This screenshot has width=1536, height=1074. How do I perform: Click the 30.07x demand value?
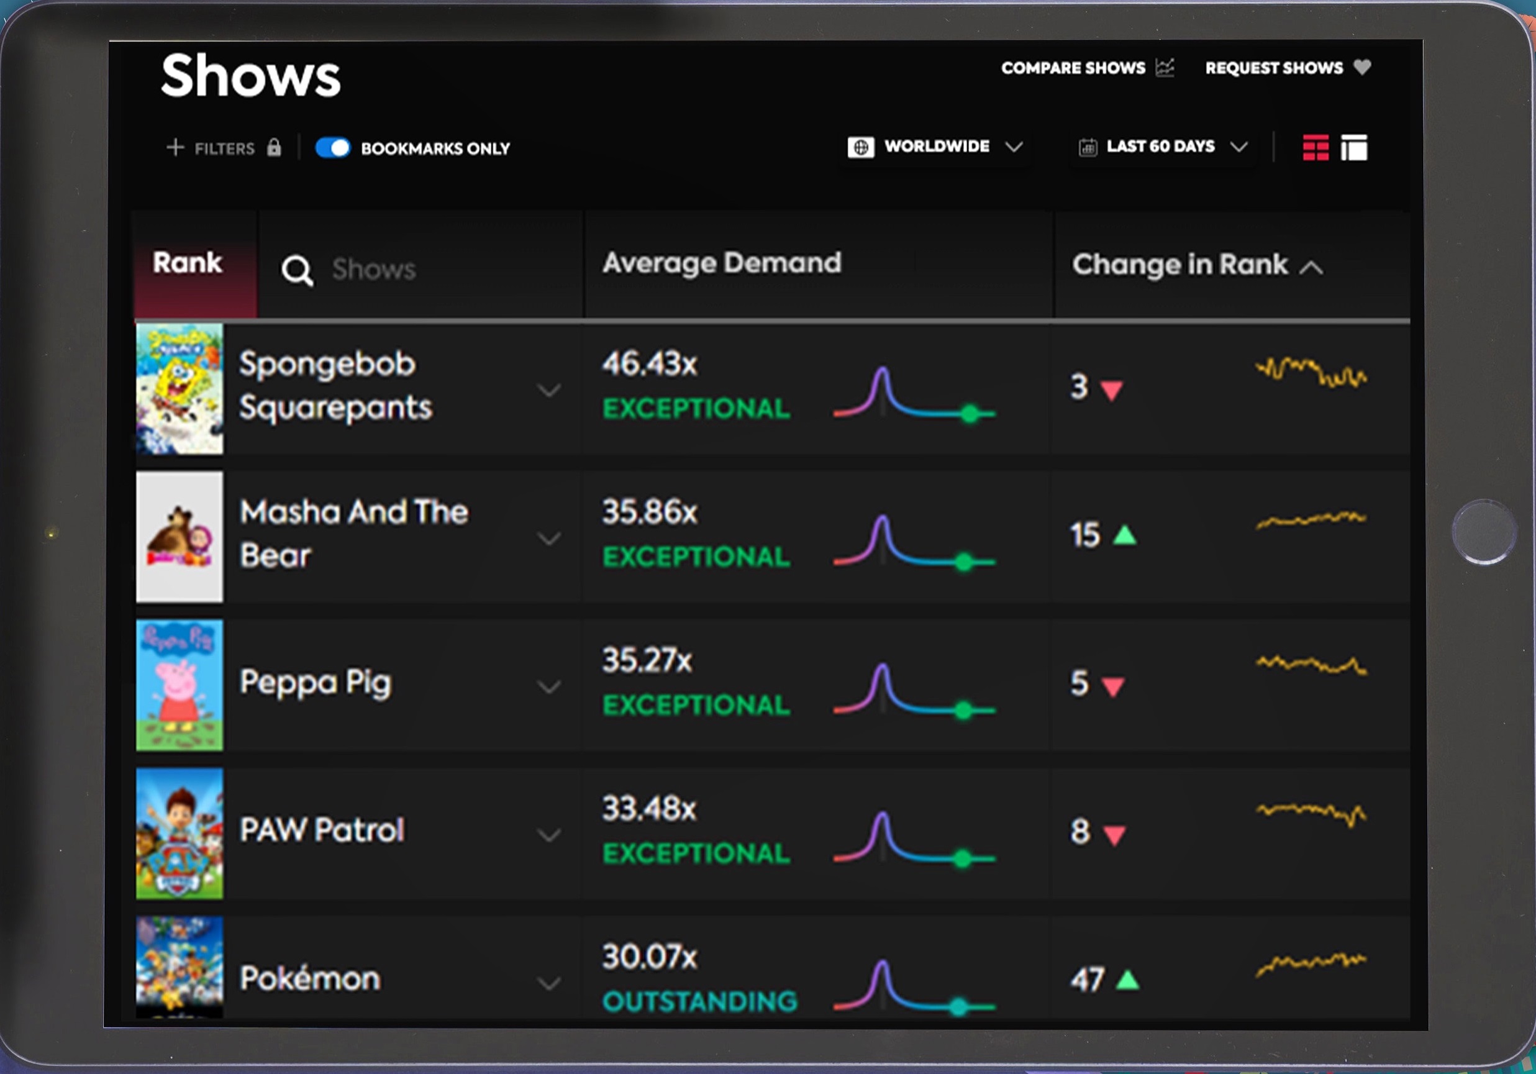click(650, 958)
